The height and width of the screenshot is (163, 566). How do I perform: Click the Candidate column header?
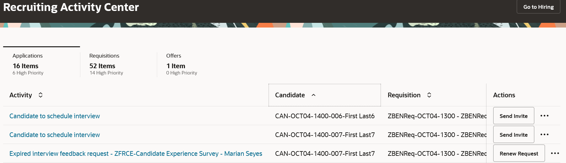290,95
